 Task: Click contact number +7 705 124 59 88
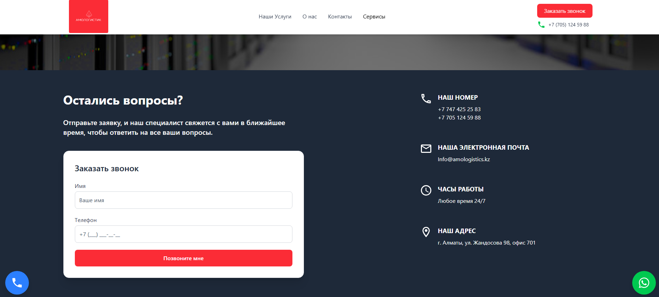click(459, 118)
